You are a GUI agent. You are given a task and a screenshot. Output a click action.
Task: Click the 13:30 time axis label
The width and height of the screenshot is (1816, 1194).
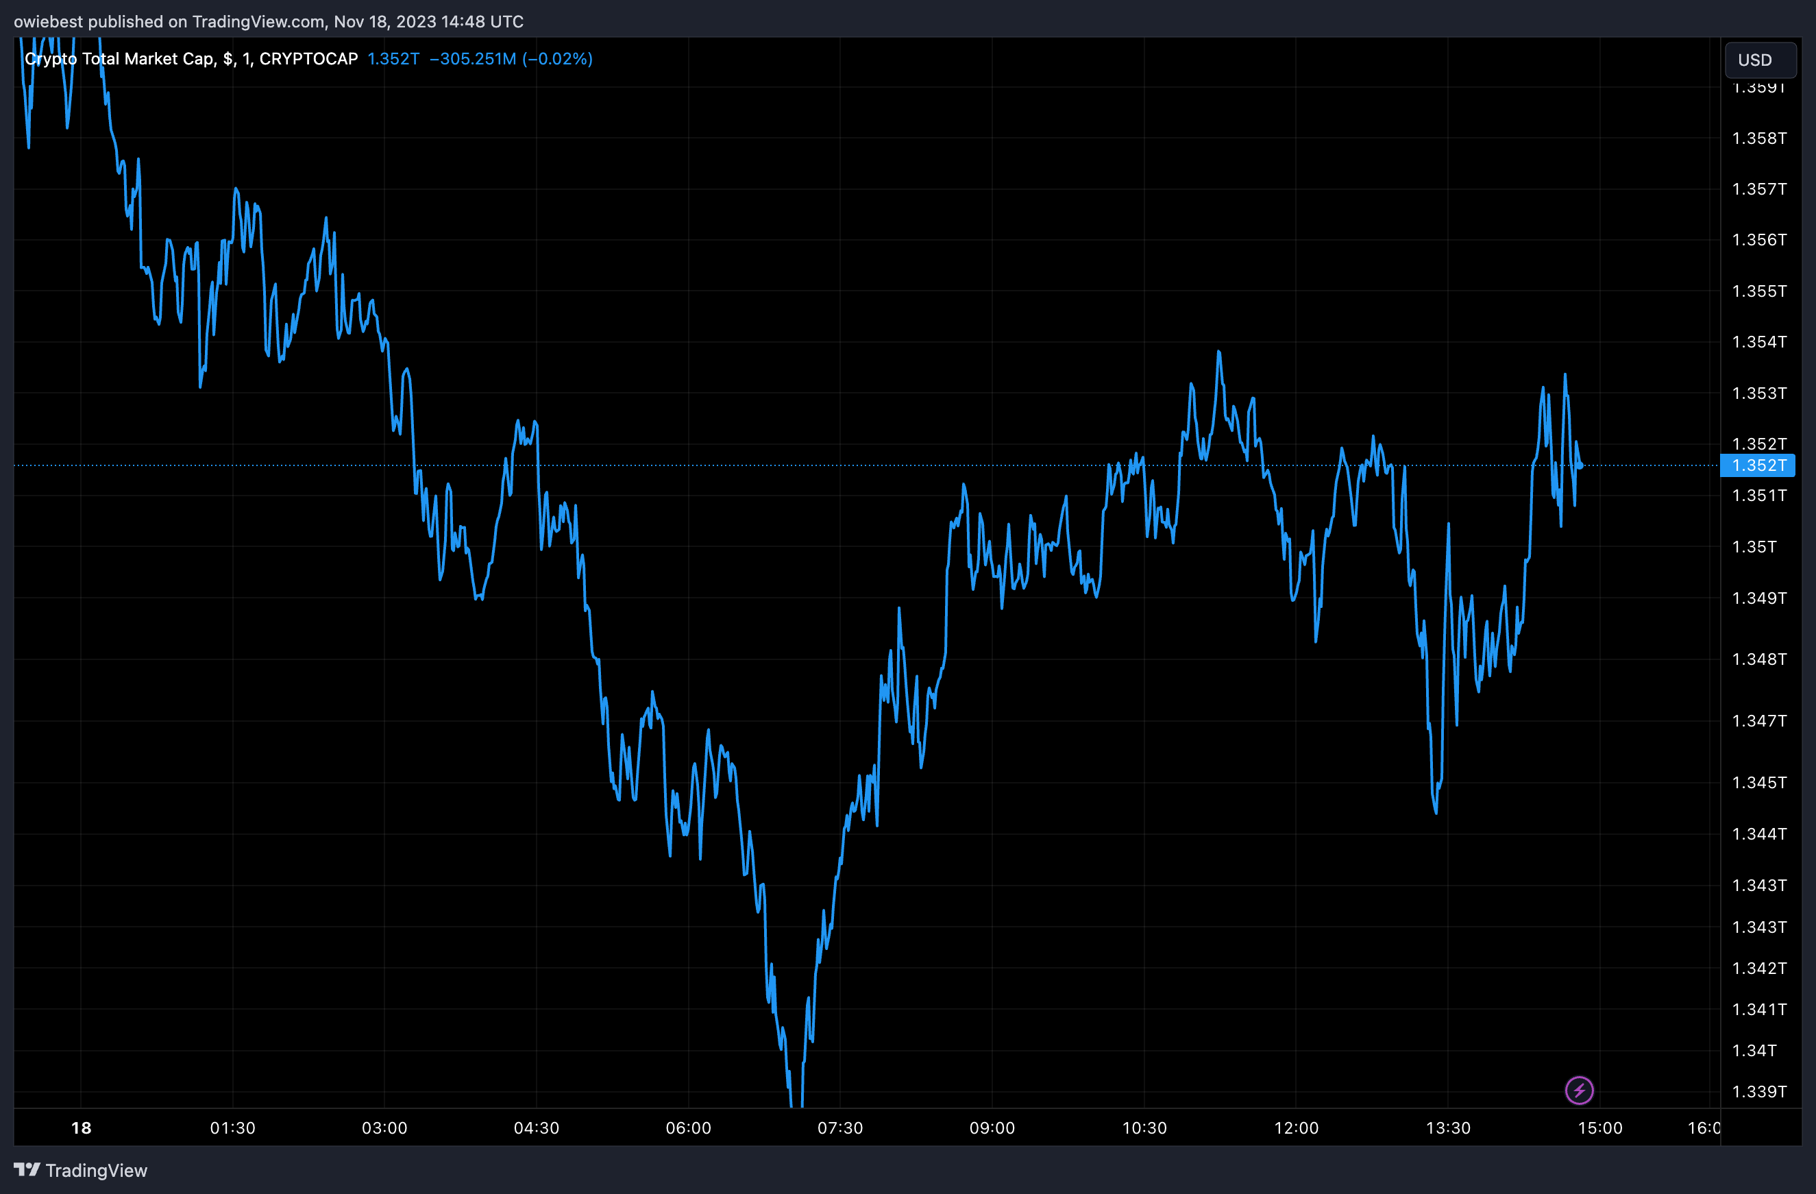[1447, 1128]
